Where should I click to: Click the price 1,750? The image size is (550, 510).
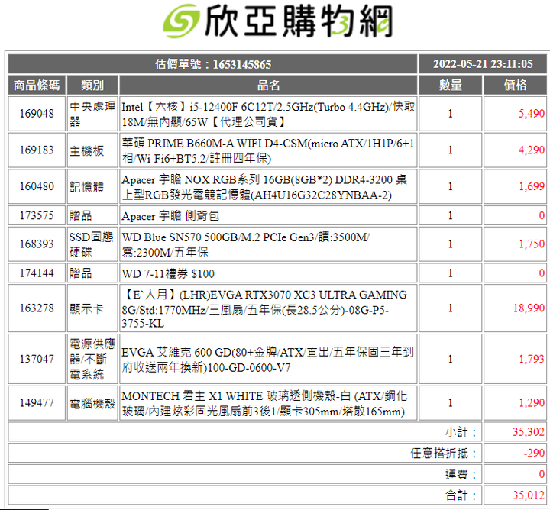click(x=532, y=244)
